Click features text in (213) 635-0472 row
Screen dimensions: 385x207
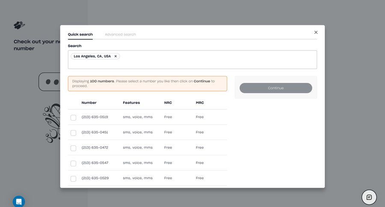pyautogui.click(x=138, y=147)
